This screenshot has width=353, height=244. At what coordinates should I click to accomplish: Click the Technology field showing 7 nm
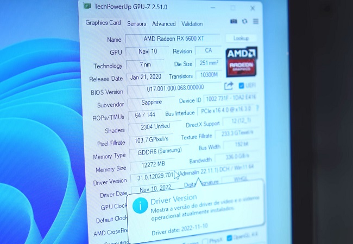(x=145, y=65)
